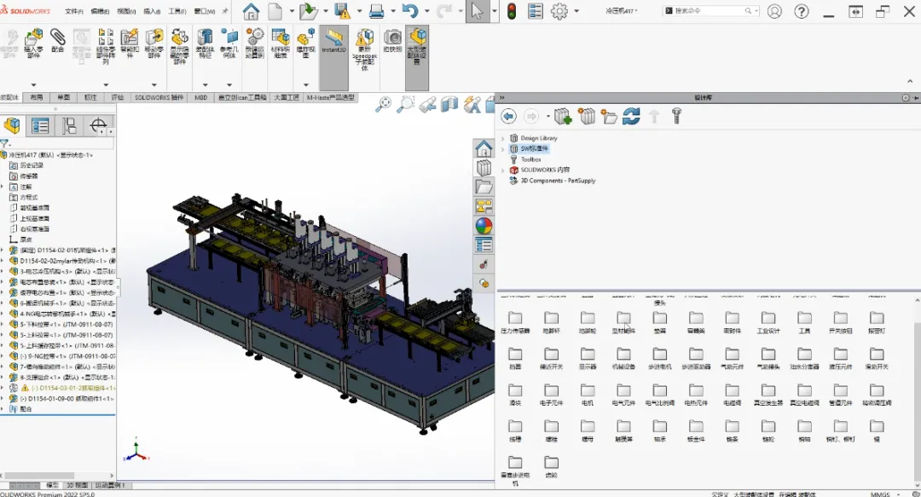Open the 工具 (Tools) menu

point(177,12)
